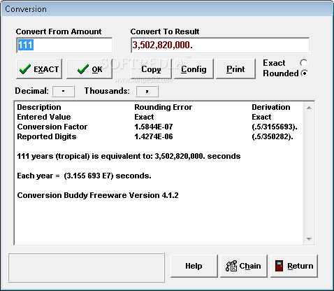This screenshot has height=291, width=334.
Task: Open the Config settings
Action: tap(194, 69)
